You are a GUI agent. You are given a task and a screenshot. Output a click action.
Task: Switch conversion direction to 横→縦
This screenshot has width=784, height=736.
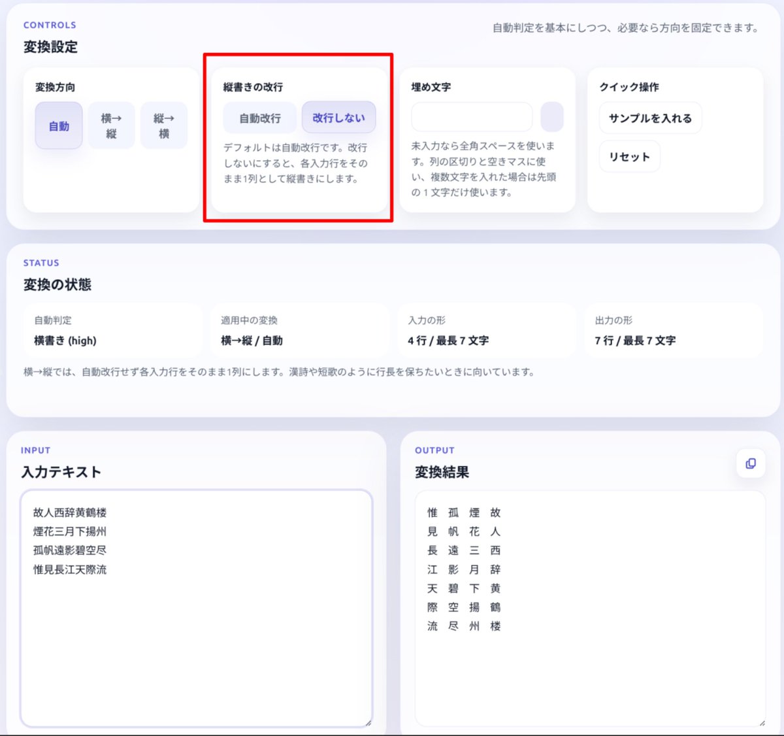111,125
